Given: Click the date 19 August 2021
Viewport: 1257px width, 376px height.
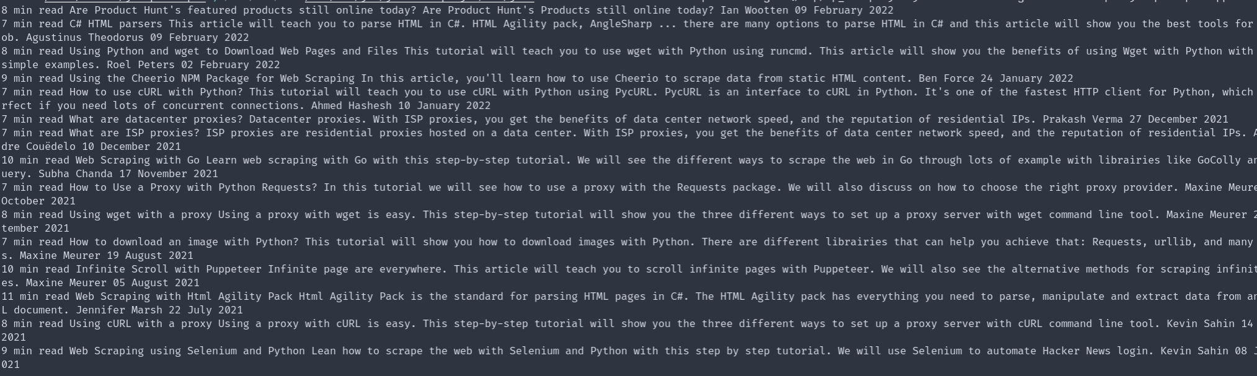Looking at the screenshot, I should pos(149,256).
